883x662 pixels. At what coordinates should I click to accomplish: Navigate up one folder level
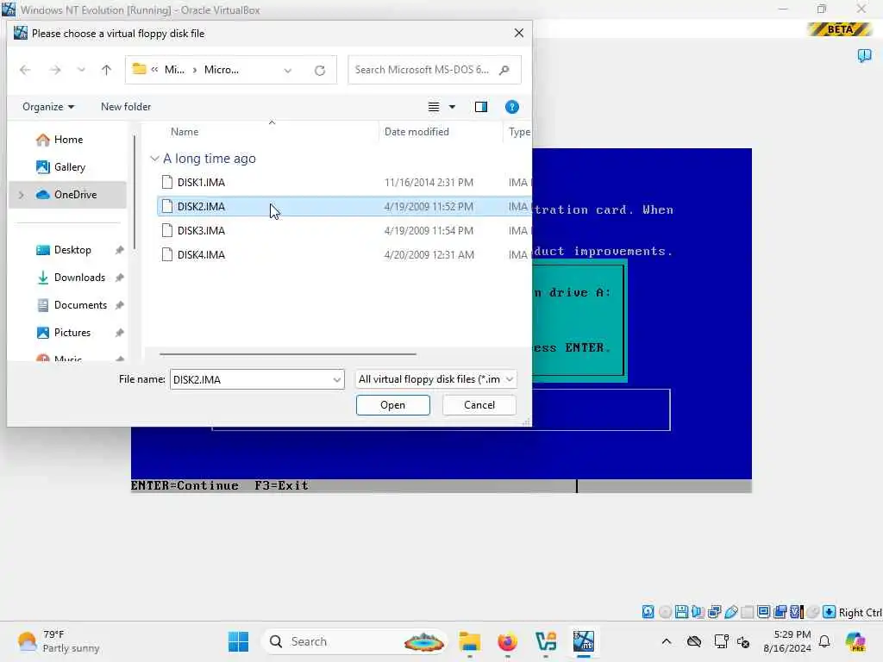pyautogui.click(x=106, y=70)
